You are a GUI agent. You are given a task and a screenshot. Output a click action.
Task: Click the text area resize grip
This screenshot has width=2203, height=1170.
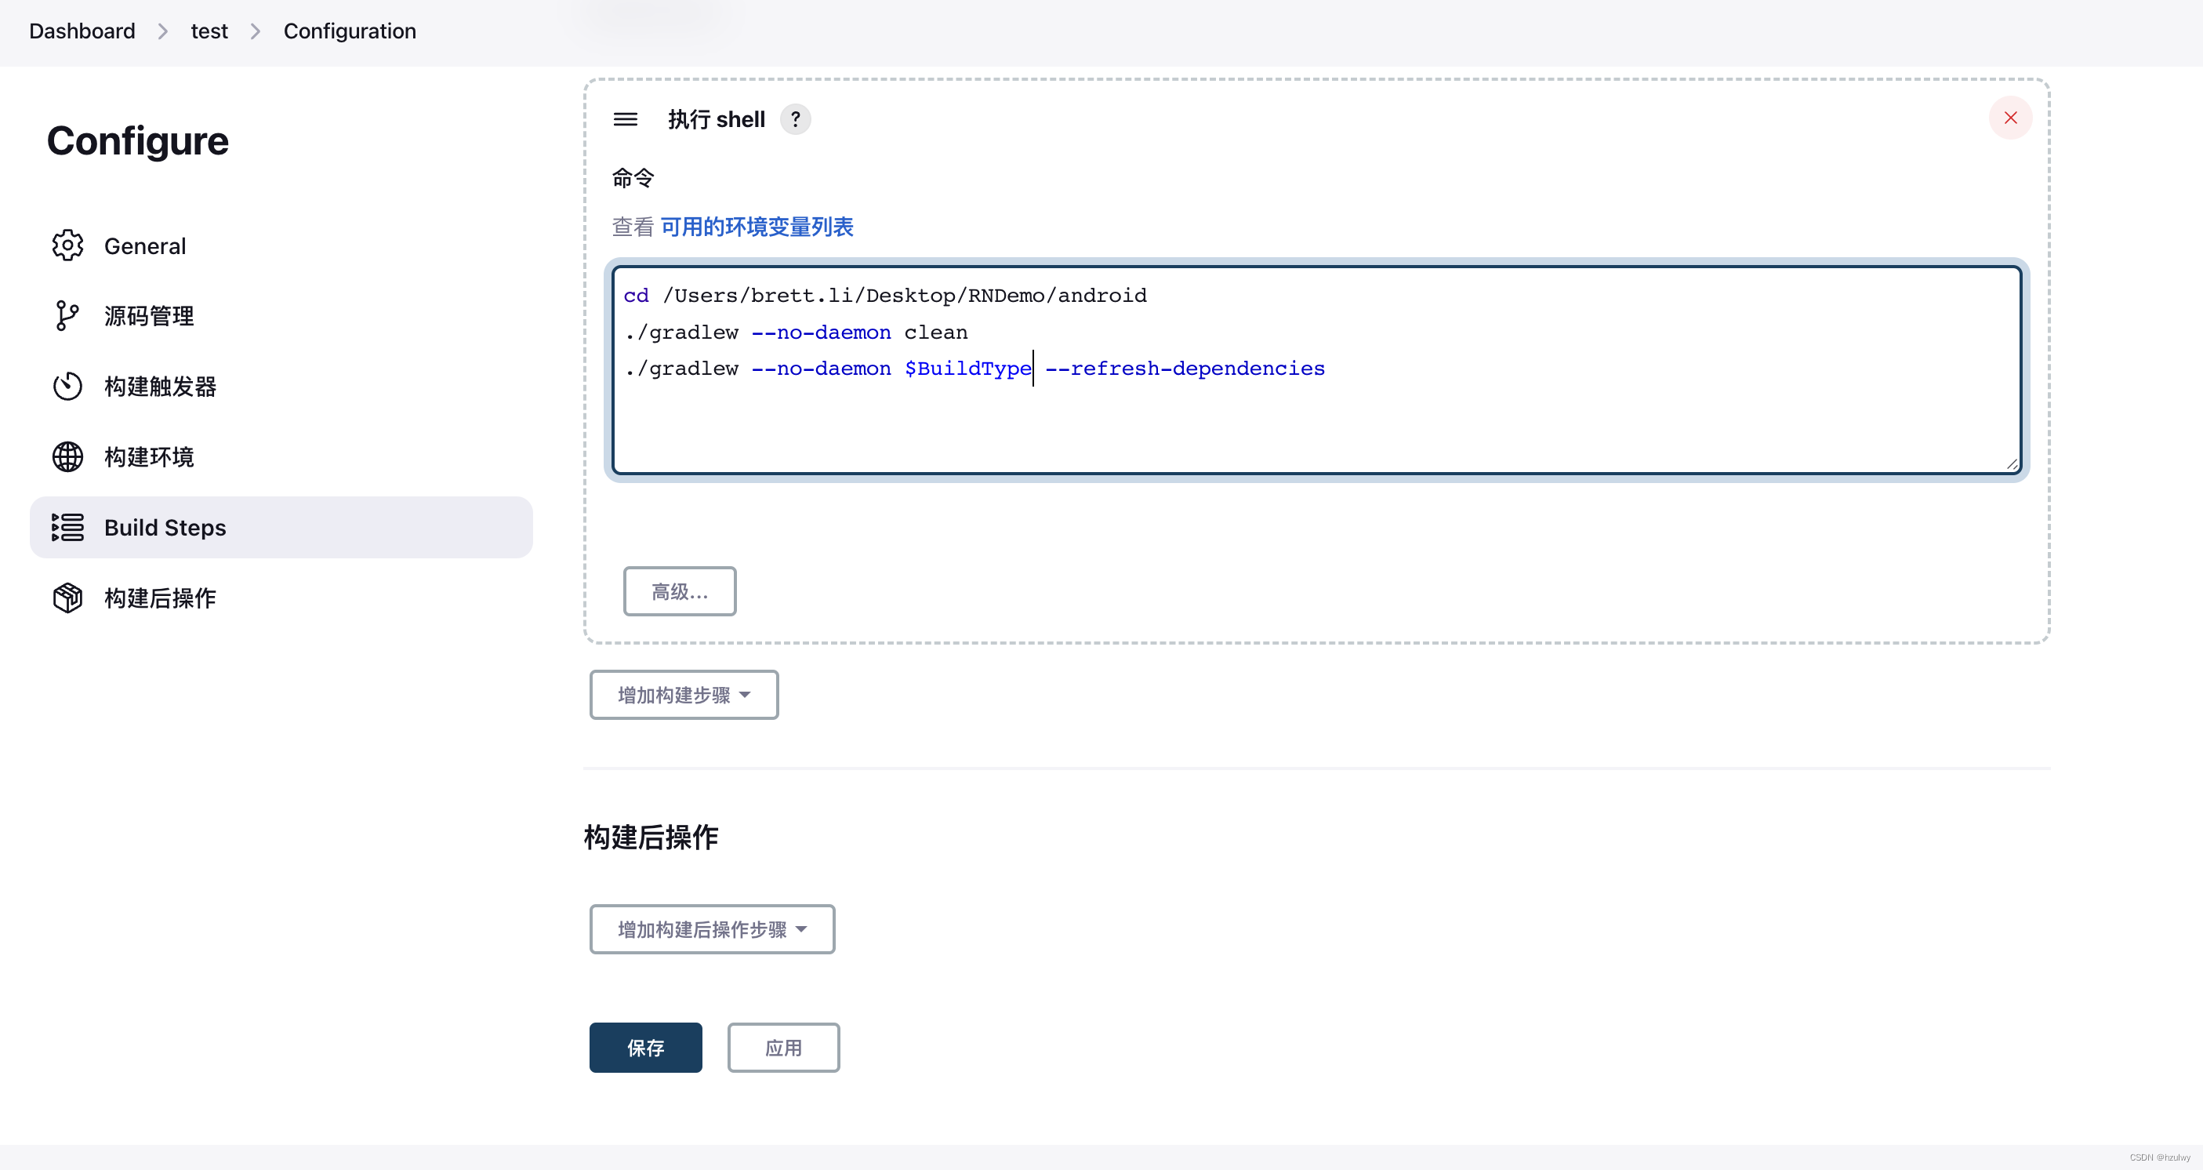point(2012,463)
